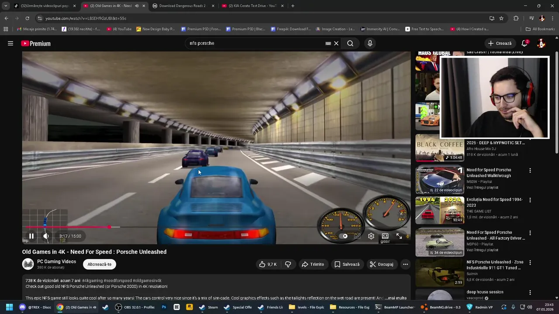Open options for Evoluția Need for Speed video
The image size is (559, 314).
(x=530, y=200)
